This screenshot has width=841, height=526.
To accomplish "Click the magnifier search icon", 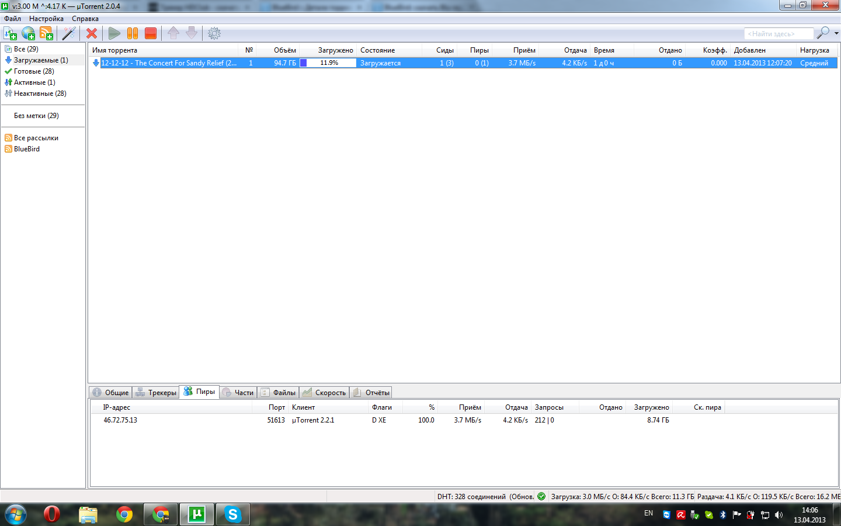I will click(x=823, y=33).
